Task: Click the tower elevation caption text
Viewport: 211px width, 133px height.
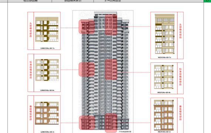Action: (x=125, y=132)
